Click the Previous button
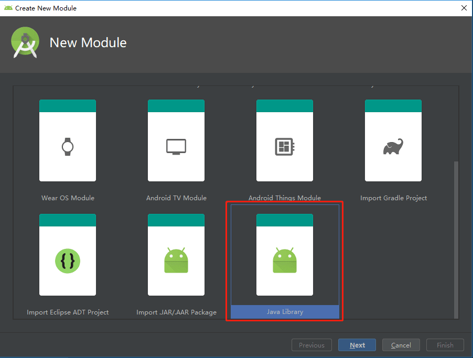This screenshot has height=358, width=473. [x=311, y=345]
